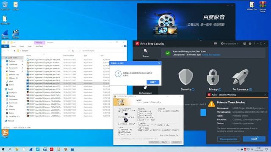Sort files by the Name column header
The height and width of the screenshot is (152, 271).
[x=29, y=55]
